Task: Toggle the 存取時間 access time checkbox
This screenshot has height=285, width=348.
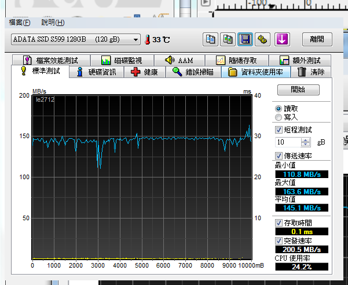Action: 279,223
